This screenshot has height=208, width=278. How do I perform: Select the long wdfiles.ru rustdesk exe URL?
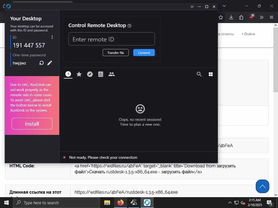click(x=126, y=192)
